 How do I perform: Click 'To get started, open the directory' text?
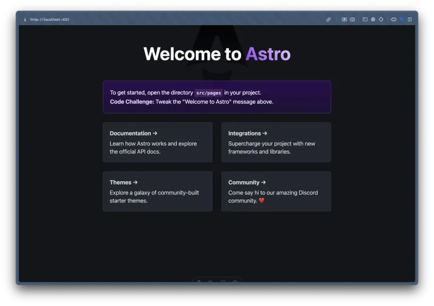pos(151,92)
